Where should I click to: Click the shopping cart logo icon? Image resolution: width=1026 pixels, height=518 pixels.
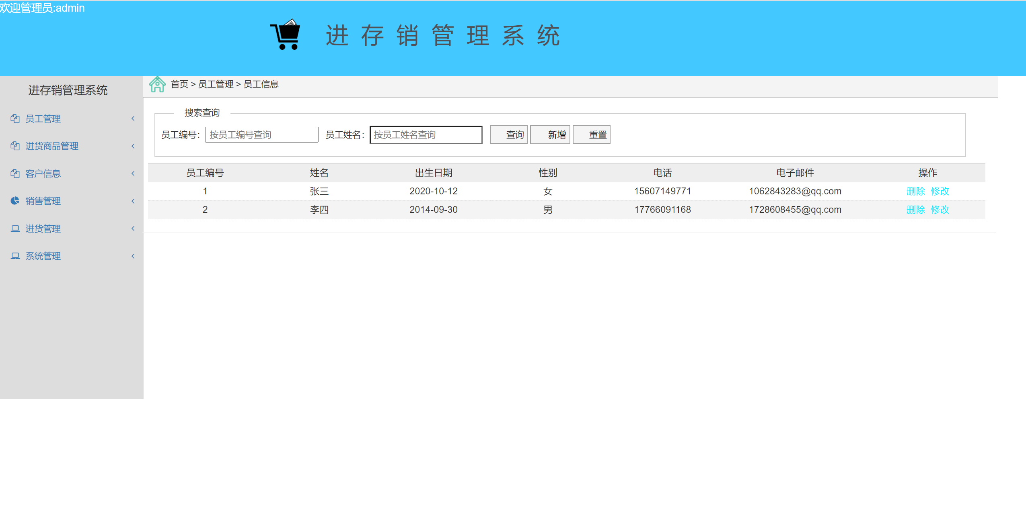coord(285,35)
